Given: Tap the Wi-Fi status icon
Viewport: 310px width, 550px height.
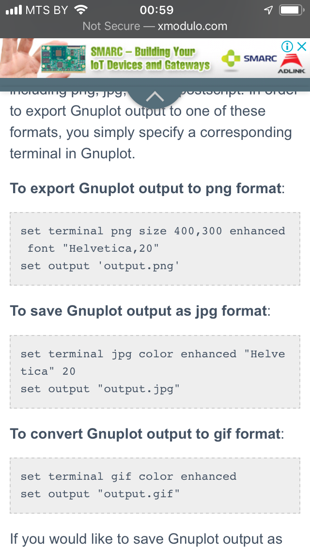Looking at the screenshot, I should (x=81, y=10).
